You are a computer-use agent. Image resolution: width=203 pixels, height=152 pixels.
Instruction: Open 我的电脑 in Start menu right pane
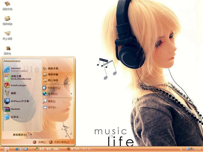[x=50, y=74]
